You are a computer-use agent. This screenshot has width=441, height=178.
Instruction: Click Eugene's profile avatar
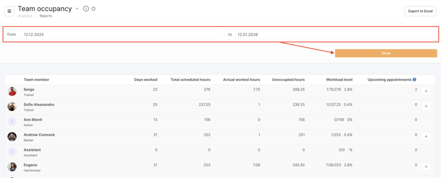(x=12, y=167)
